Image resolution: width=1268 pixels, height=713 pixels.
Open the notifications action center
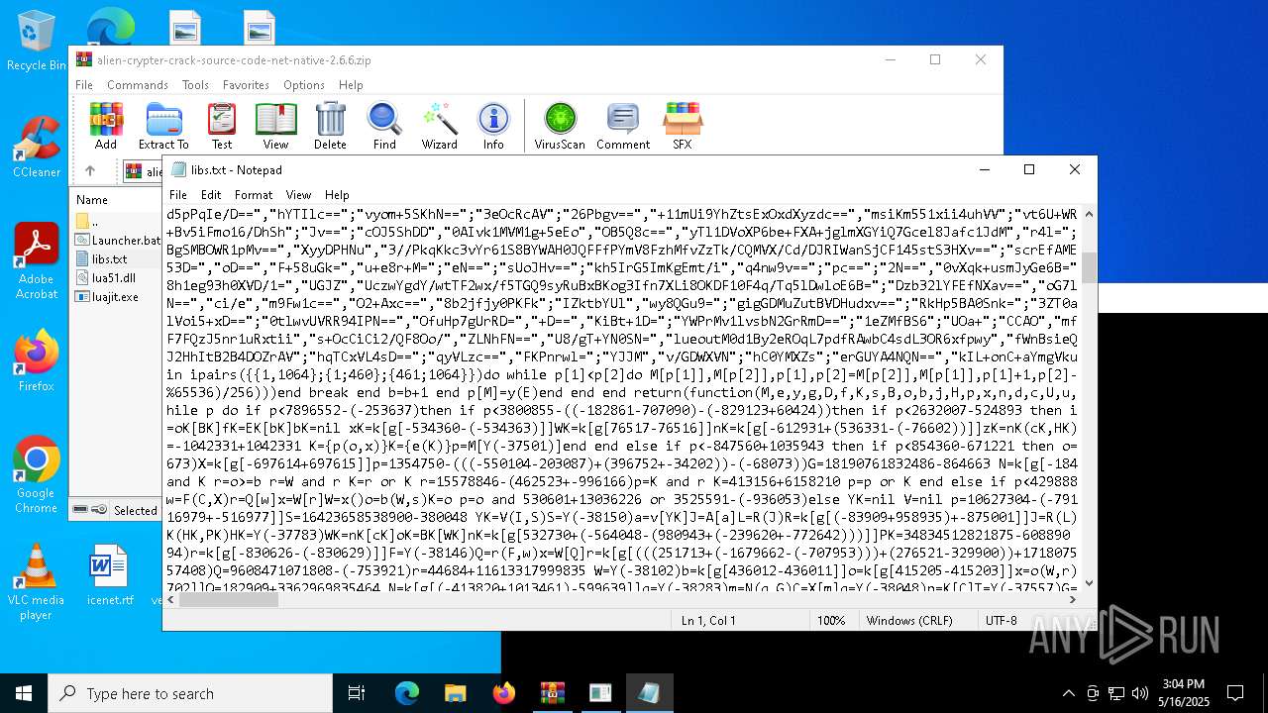[x=1235, y=693]
